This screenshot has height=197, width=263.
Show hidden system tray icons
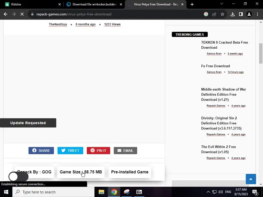click(x=208, y=192)
